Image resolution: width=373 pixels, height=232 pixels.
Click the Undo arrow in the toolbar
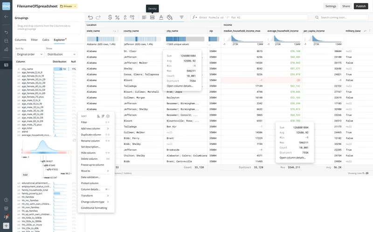pos(90,17)
